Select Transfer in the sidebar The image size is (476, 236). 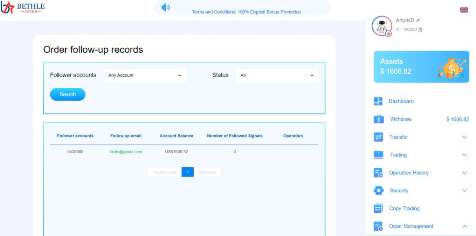(x=399, y=137)
